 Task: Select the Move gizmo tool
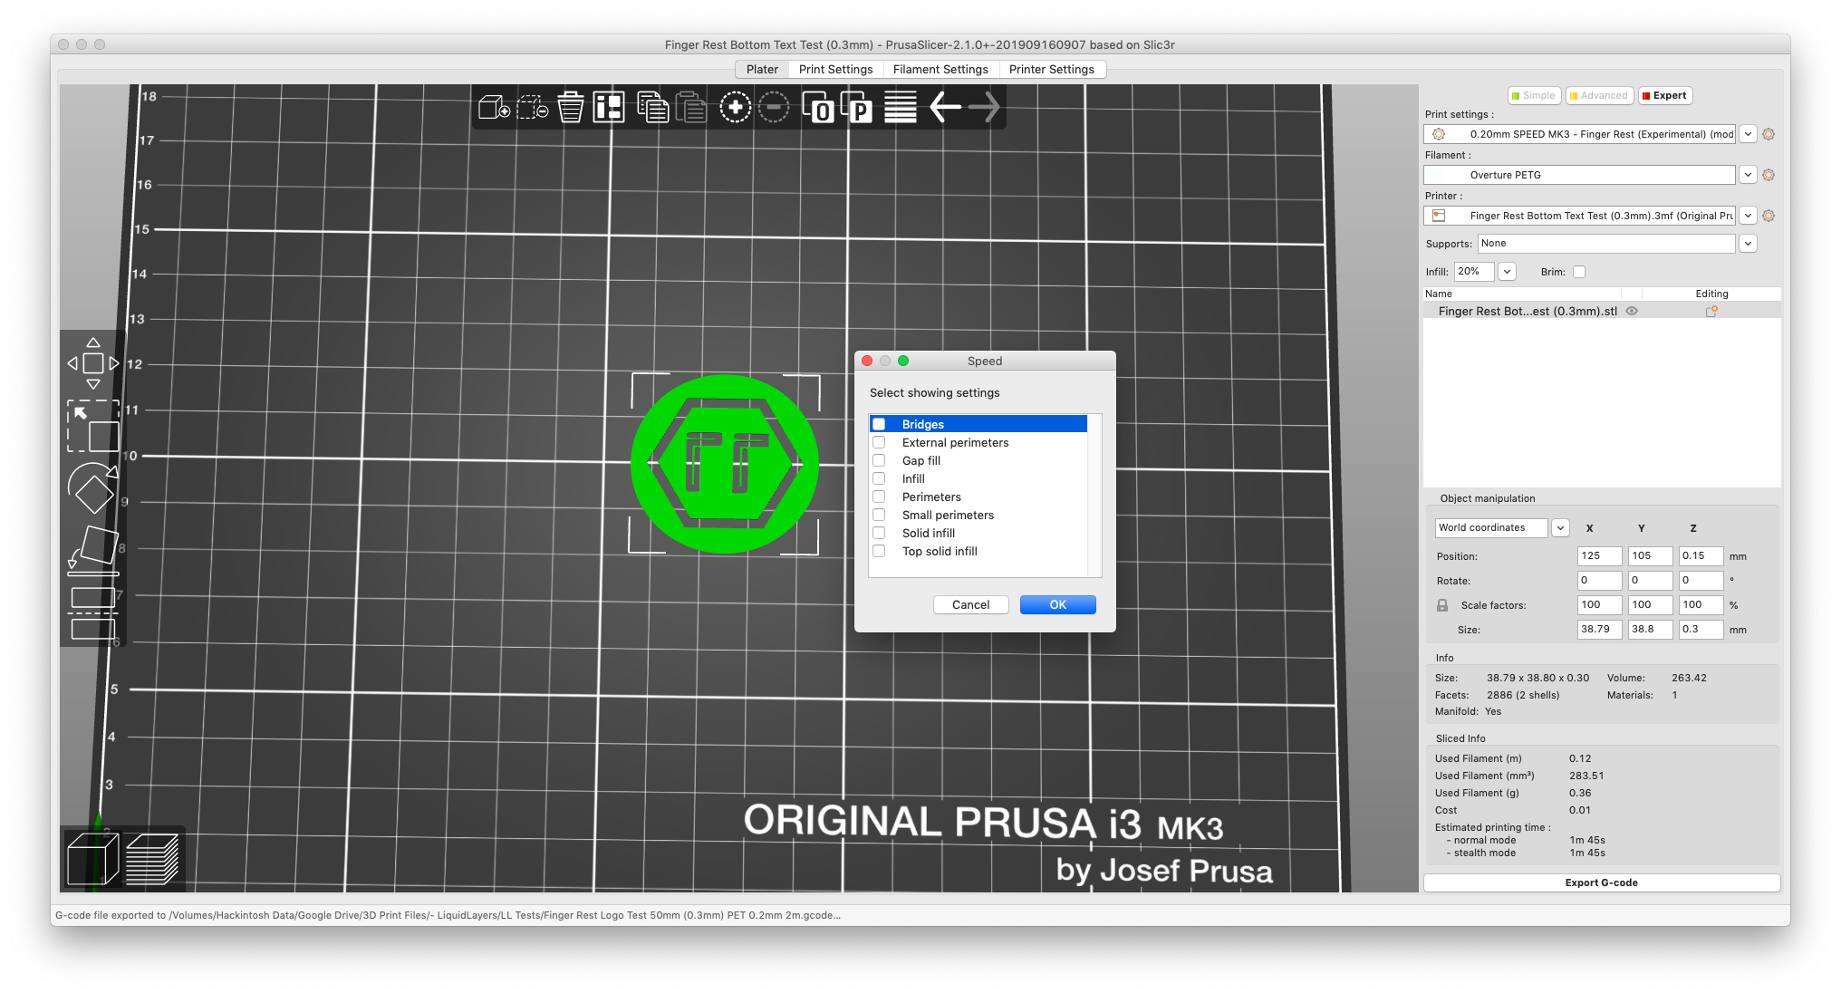[x=92, y=363]
